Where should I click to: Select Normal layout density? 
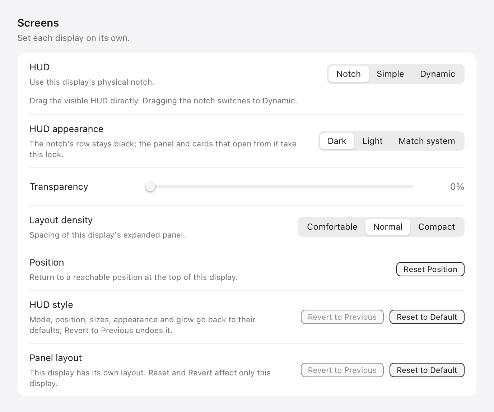(x=388, y=227)
